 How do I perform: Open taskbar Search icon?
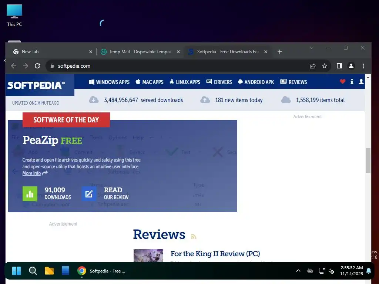(x=33, y=271)
